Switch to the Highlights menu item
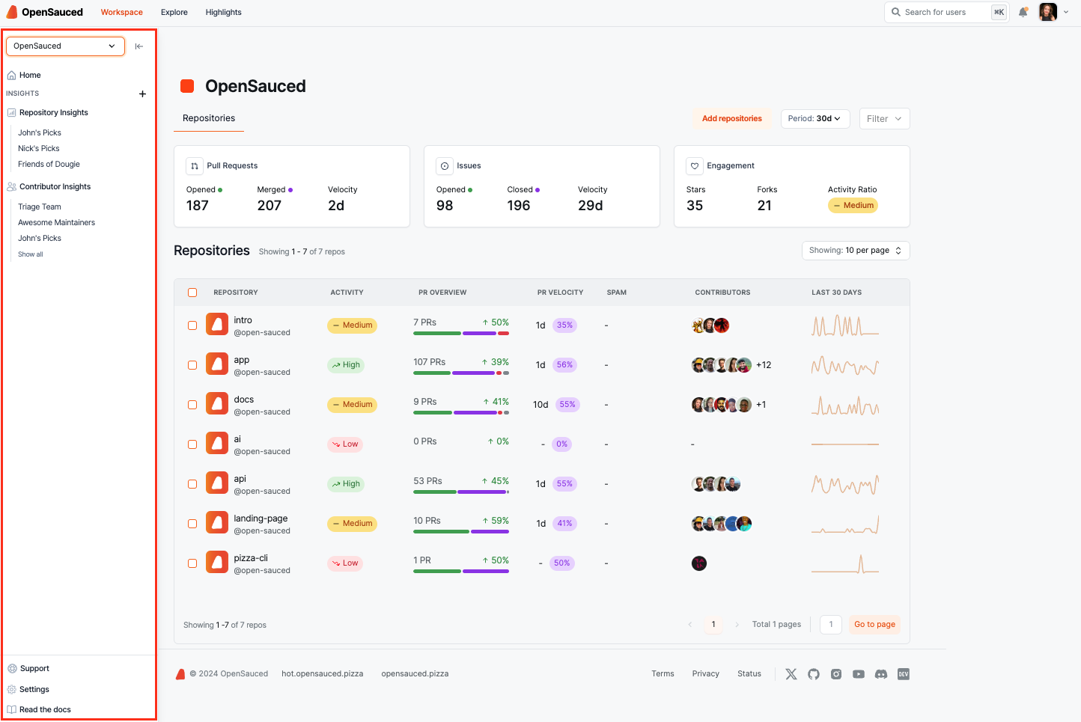 (223, 13)
